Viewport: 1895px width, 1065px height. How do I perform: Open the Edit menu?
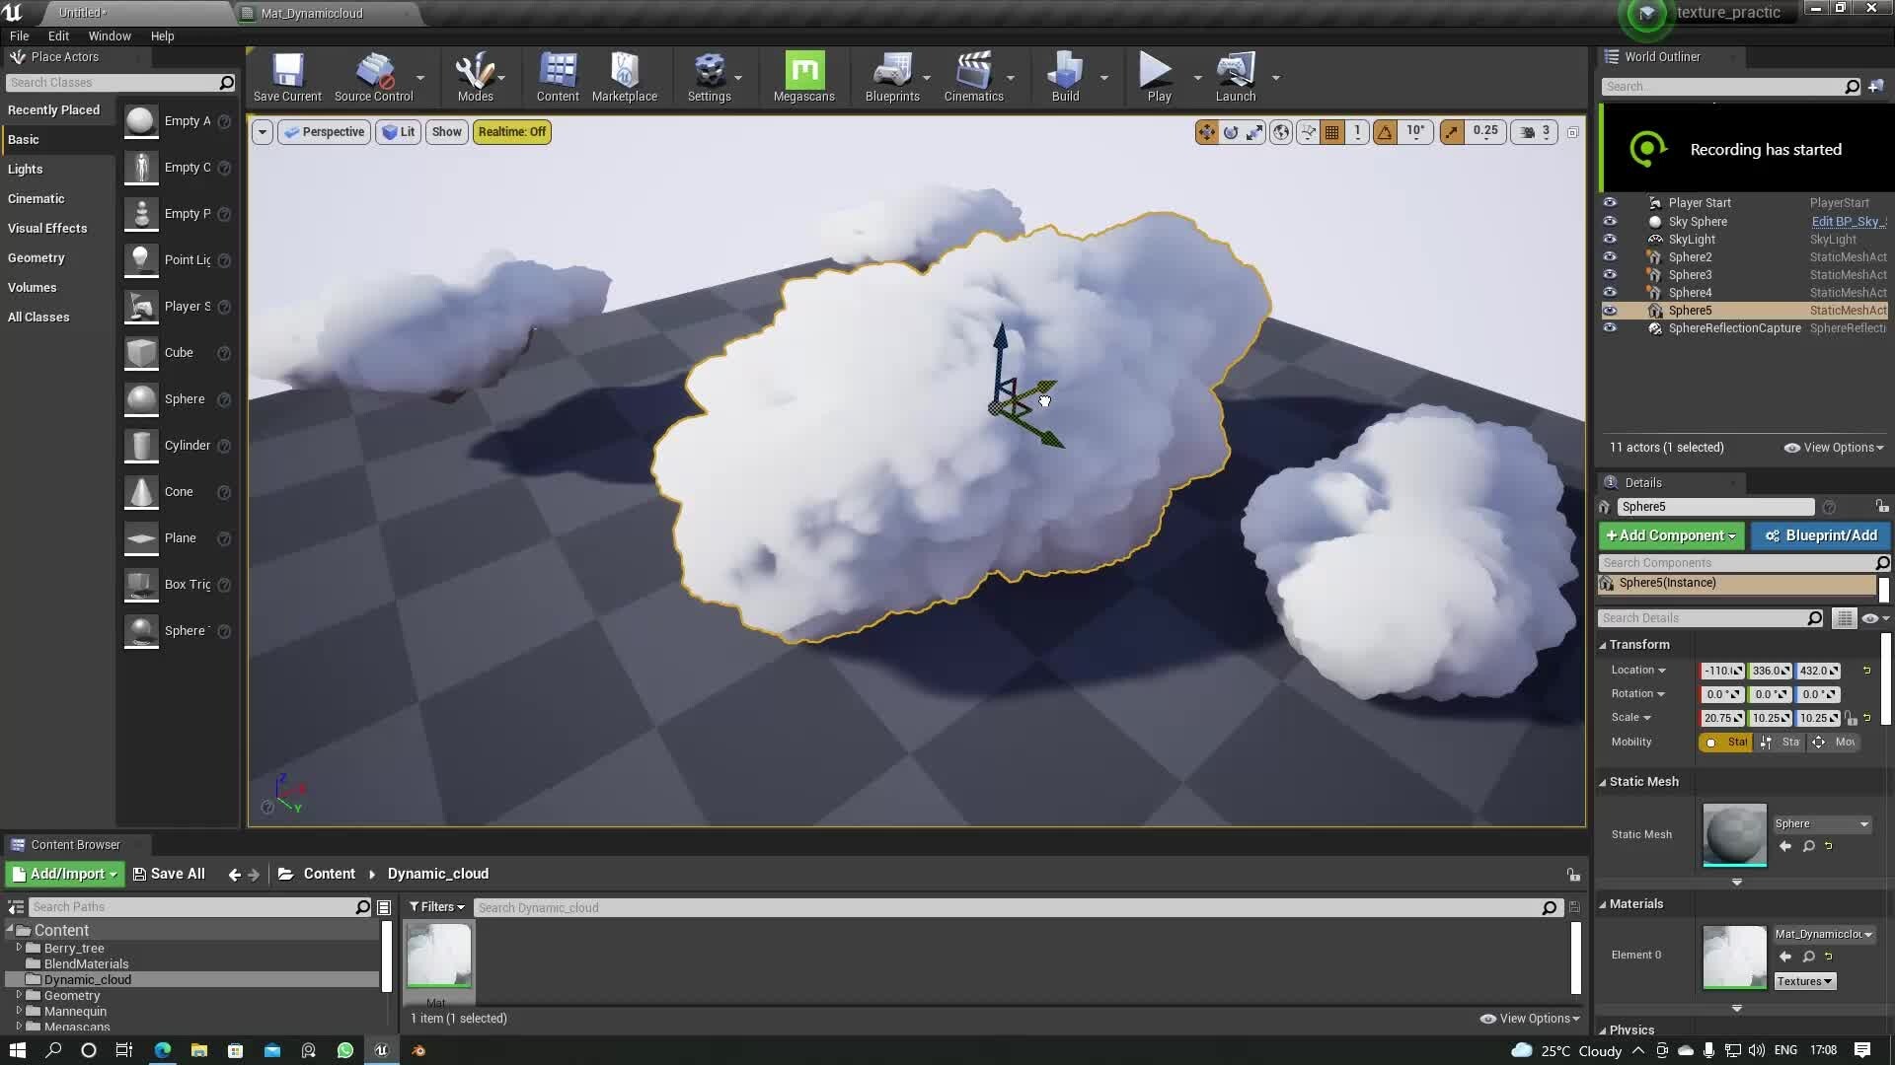58,35
